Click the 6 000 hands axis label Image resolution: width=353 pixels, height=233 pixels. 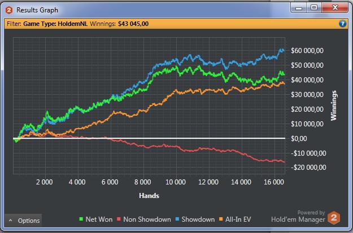click(110, 182)
